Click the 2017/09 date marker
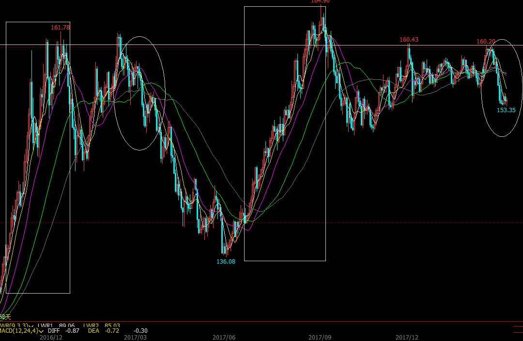The width and height of the screenshot is (523, 341). pos(320,337)
